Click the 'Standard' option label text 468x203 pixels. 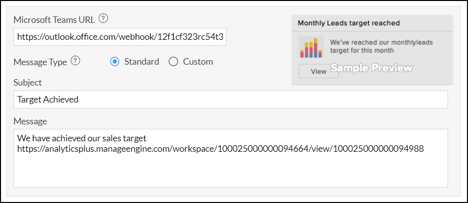(x=142, y=62)
